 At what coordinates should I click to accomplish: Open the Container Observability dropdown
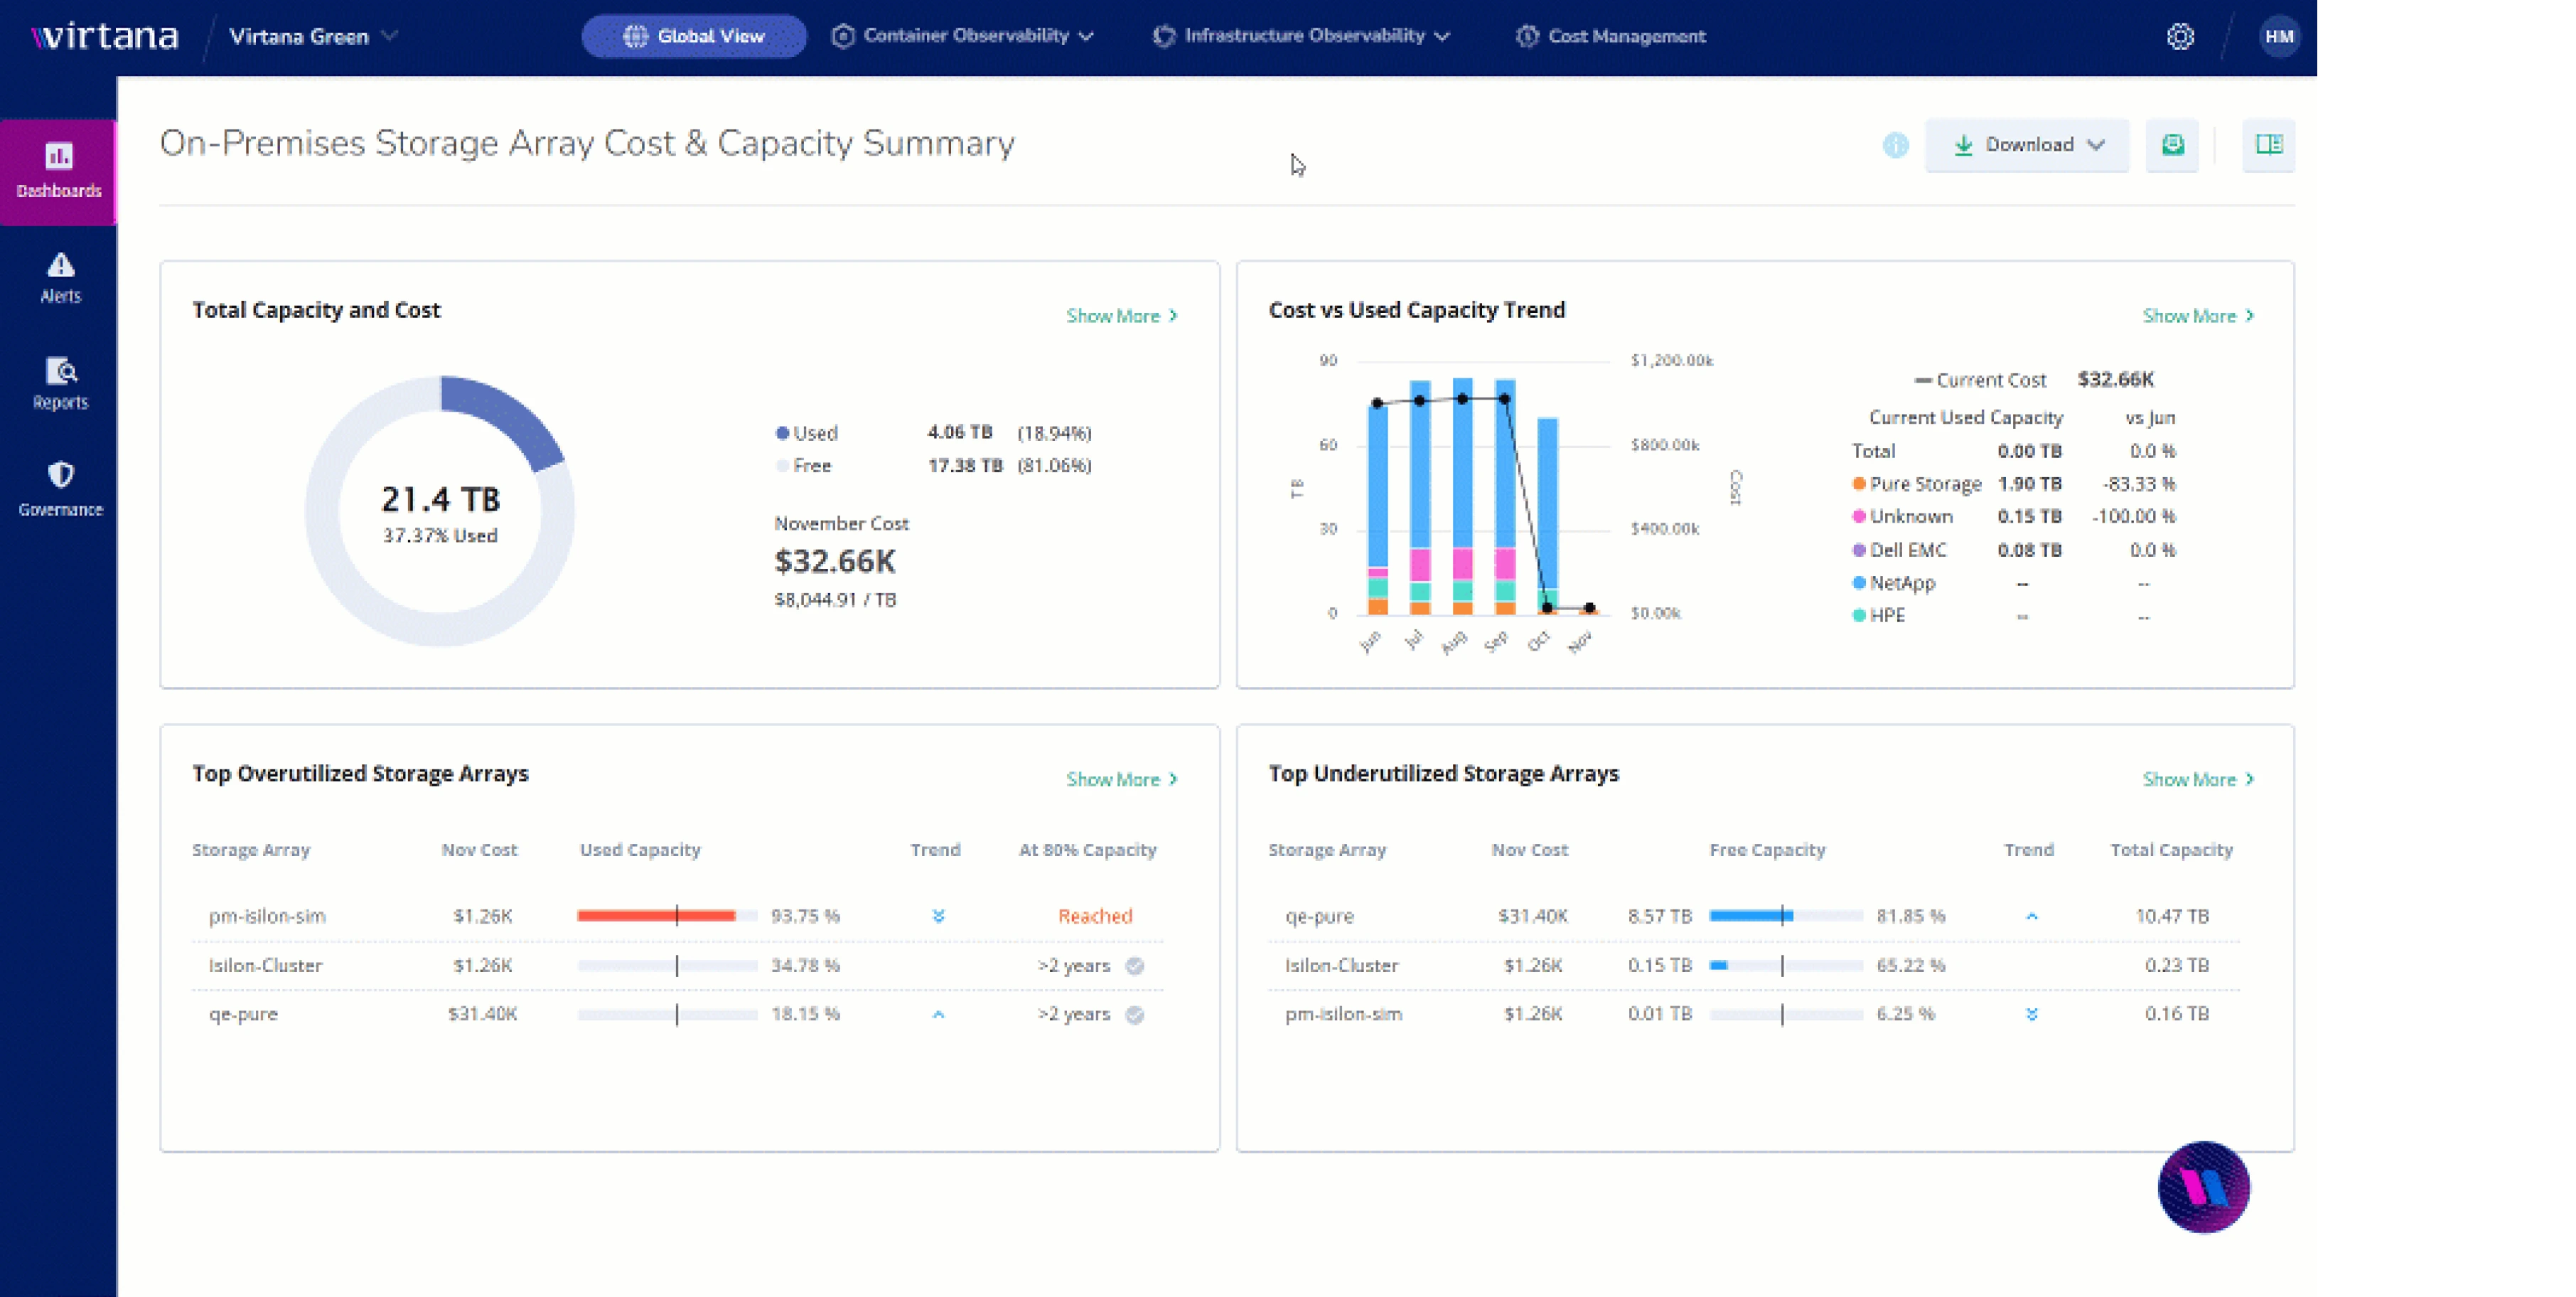(x=962, y=36)
